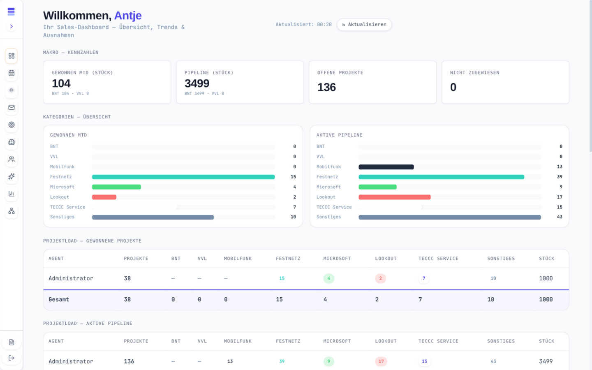Select Administrator in Gewonnene Projekte table

pyautogui.click(x=71, y=278)
